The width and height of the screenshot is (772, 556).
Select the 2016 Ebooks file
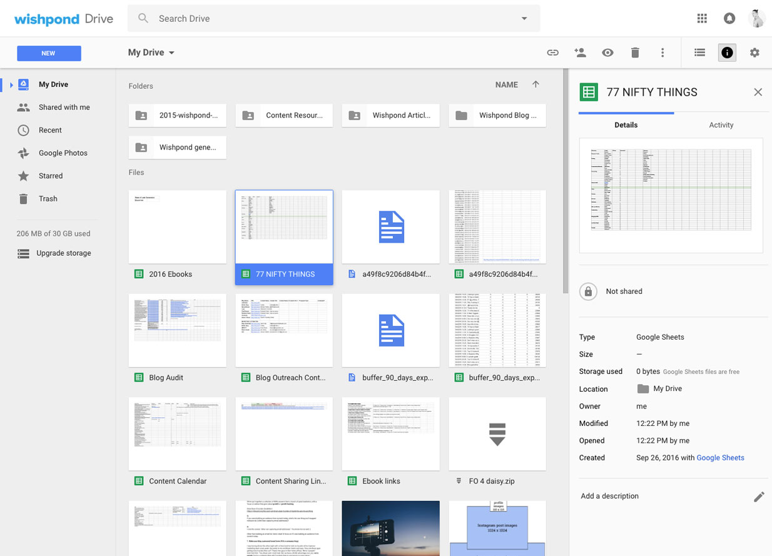[178, 238]
